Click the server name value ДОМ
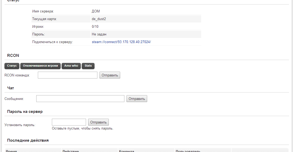The width and height of the screenshot is (293, 152). pyautogui.click(x=96, y=11)
